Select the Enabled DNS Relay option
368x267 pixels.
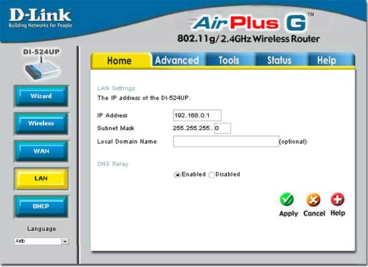click(x=177, y=175)
